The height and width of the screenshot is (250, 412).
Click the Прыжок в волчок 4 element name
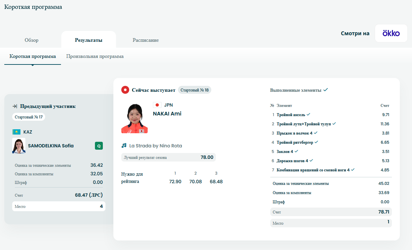pos(295,133)
